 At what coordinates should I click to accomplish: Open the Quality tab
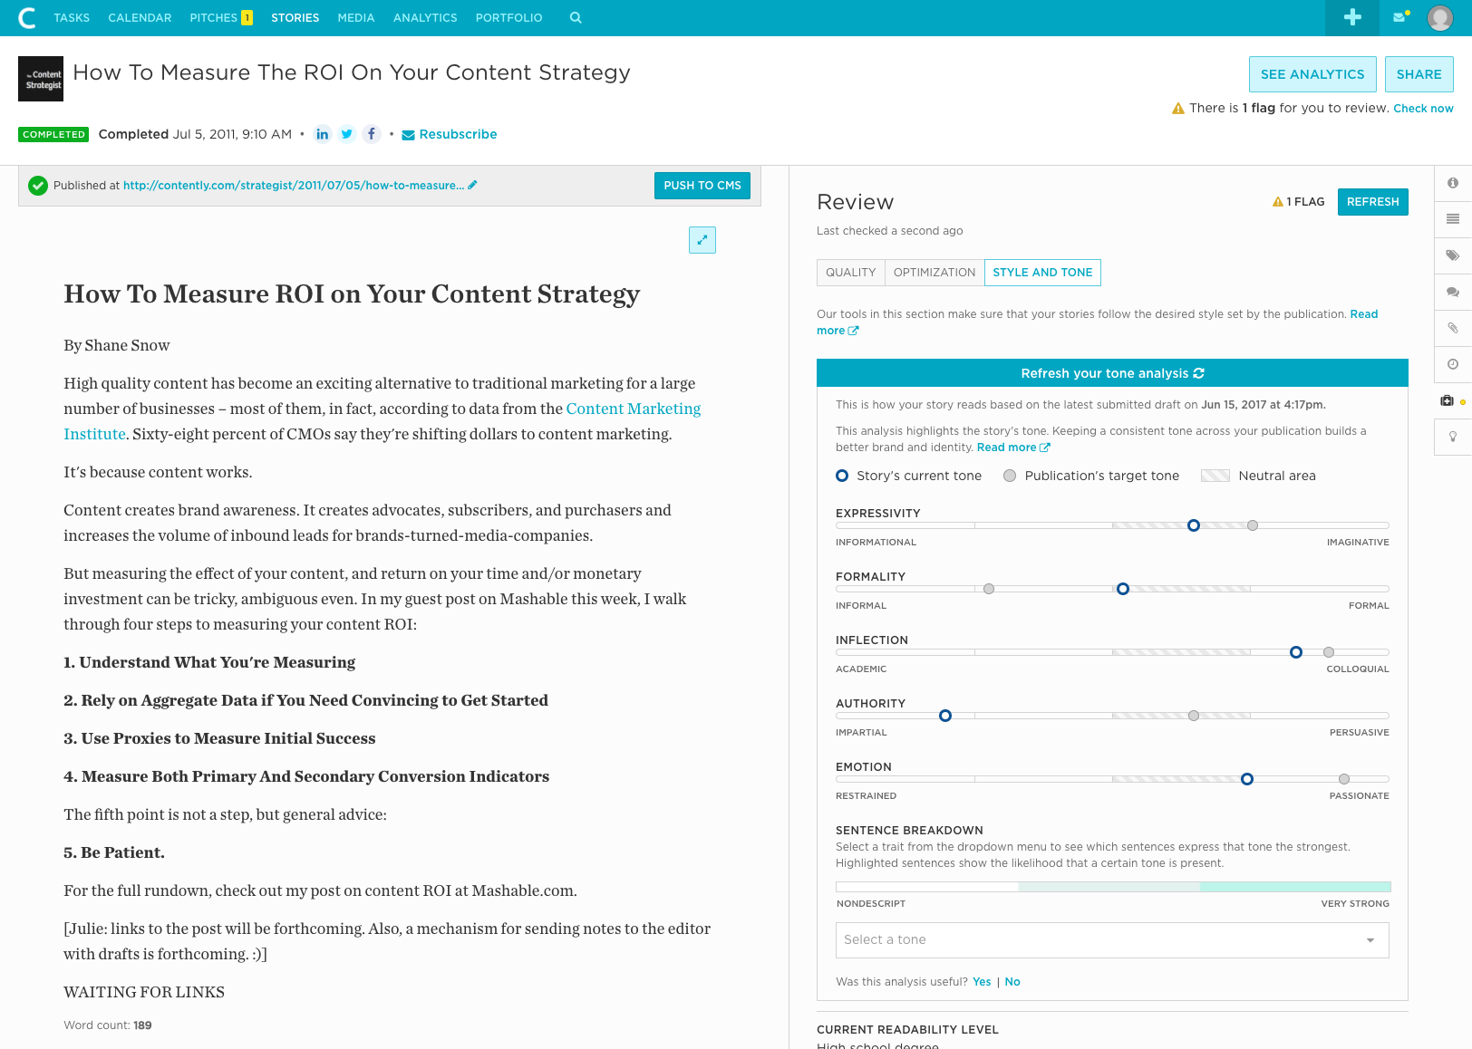click(x=850, y=273)
